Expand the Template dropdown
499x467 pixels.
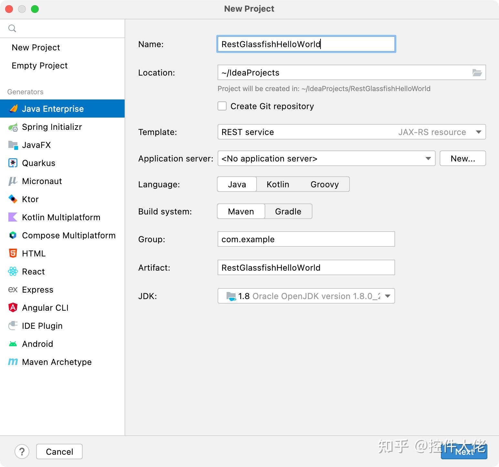tap(478, 132)
